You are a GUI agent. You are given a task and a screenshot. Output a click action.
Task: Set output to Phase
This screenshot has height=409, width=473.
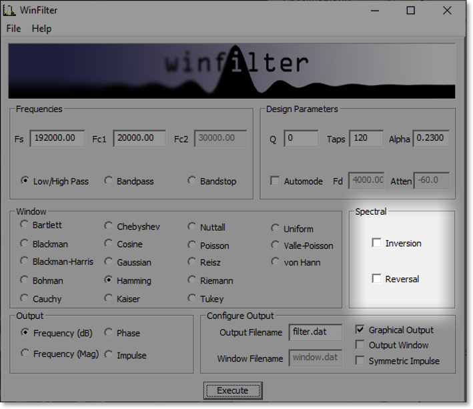point(109,332)
